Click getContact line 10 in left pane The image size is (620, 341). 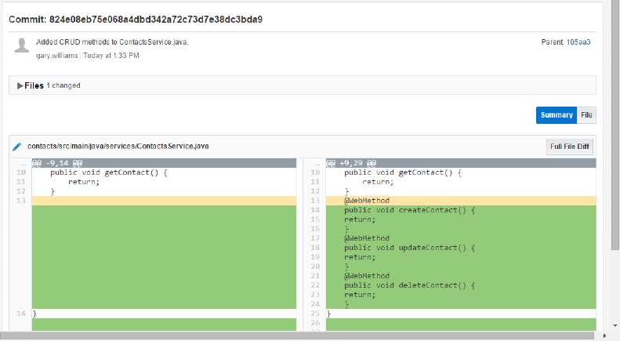click(109, 172)
